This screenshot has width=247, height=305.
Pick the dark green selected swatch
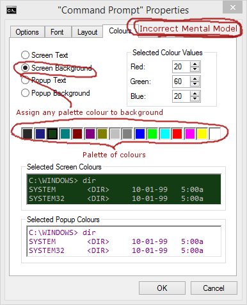point(52,134)
